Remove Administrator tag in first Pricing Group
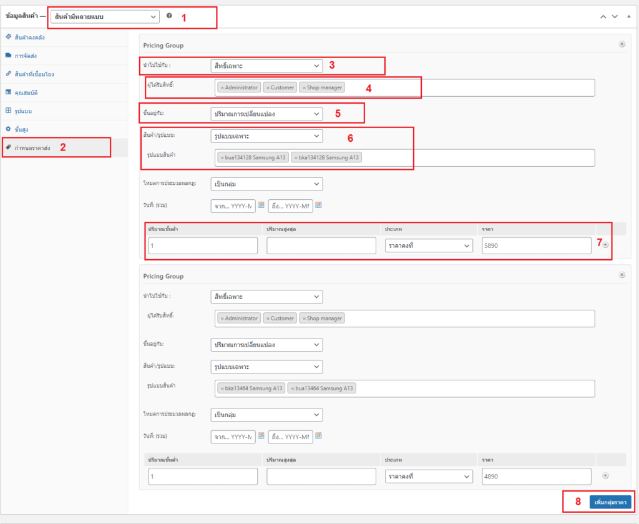The height and width of the screenshot is (524, 639). tap(222, 88)
